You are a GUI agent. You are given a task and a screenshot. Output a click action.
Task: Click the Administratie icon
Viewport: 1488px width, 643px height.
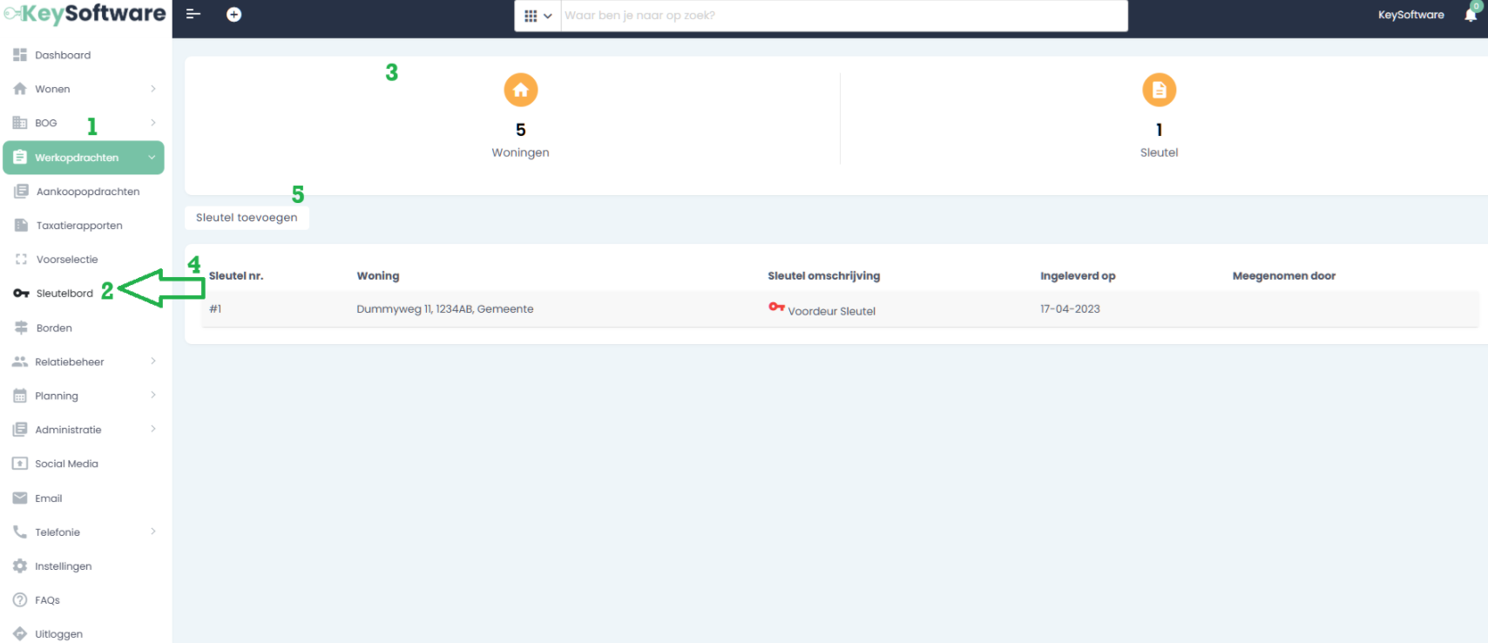(x=20, y=430)
